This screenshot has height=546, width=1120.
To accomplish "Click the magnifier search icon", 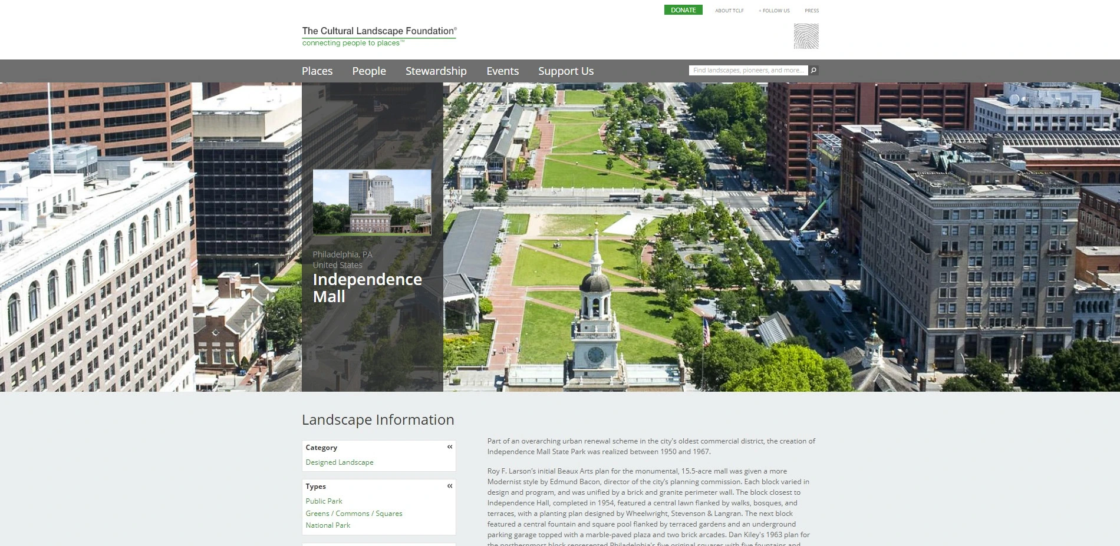I will pos(813,70).
